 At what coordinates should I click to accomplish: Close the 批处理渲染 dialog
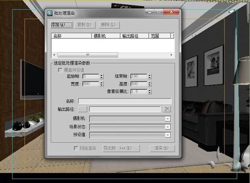(171, 12)
